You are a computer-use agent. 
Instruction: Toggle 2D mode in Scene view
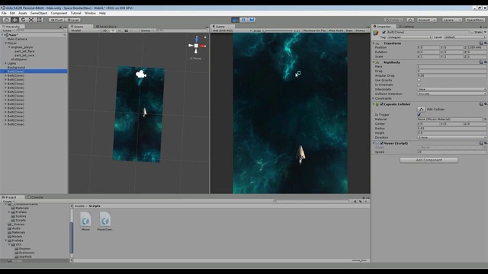[105, 30]
